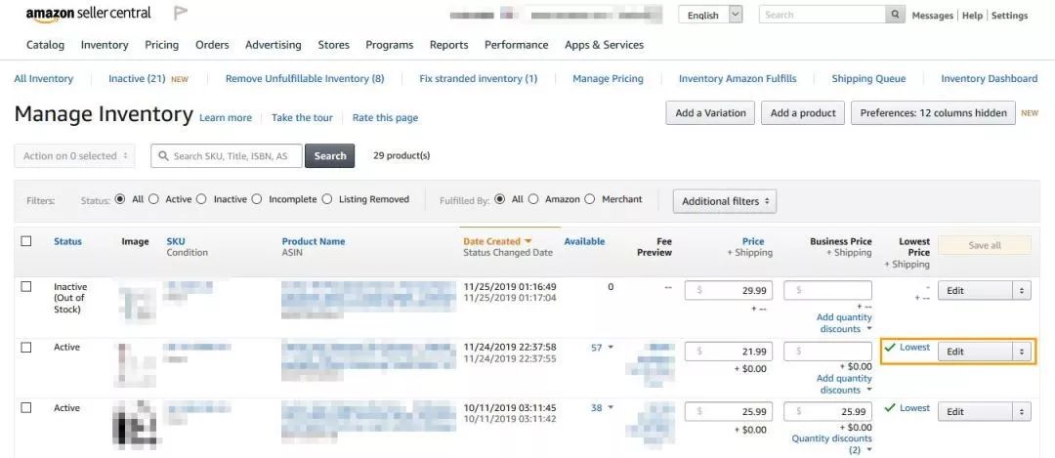Sort by the Status column header
The height and width of the screenshot is (458, 1055).
coord(68,241)
